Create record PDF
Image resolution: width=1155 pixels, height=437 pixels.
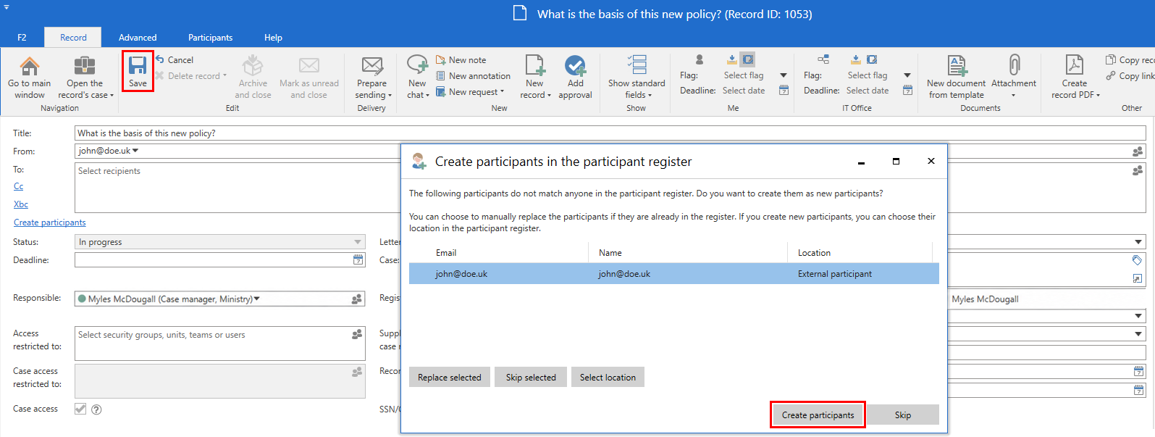(x=1075, y=77)
